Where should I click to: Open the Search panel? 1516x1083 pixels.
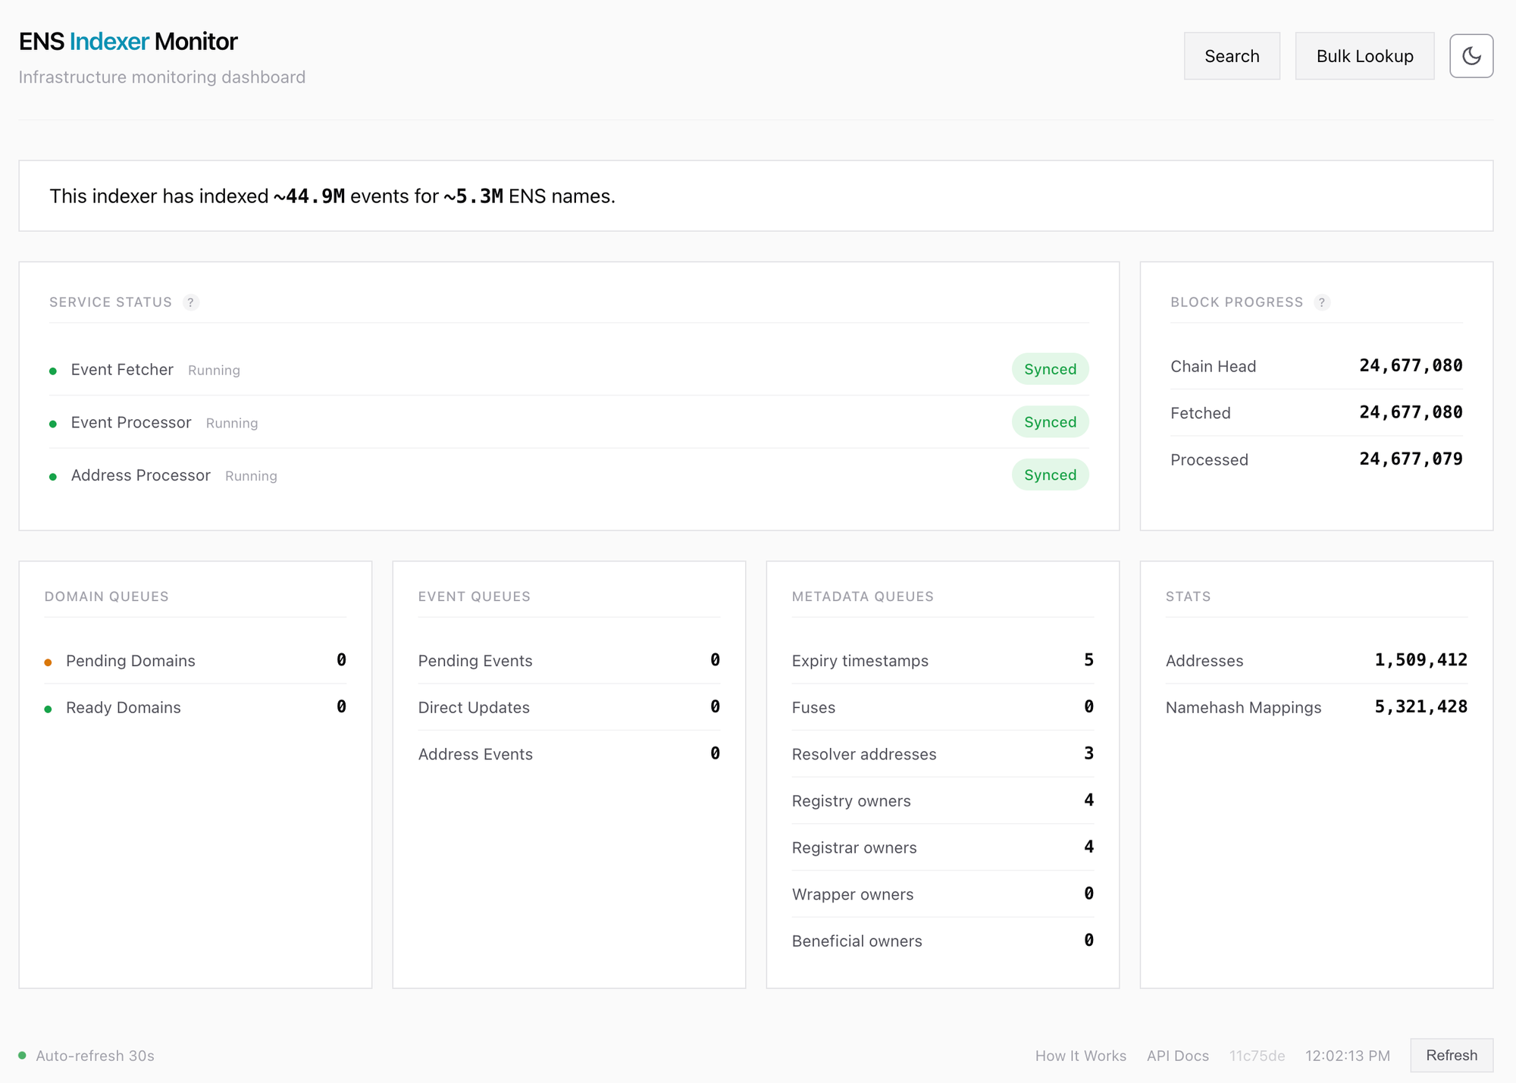[1232, 55]
